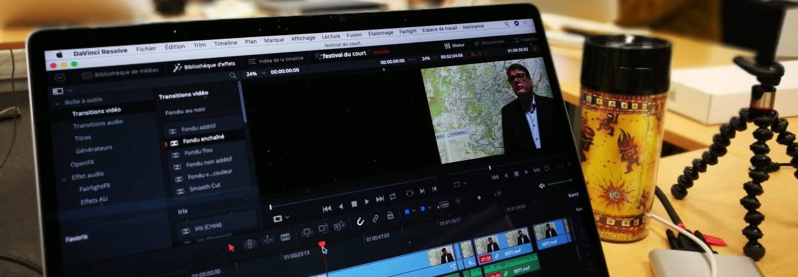
Task: Select Transitions vidéo in the toolbox
Action: [x=96, y=111]
